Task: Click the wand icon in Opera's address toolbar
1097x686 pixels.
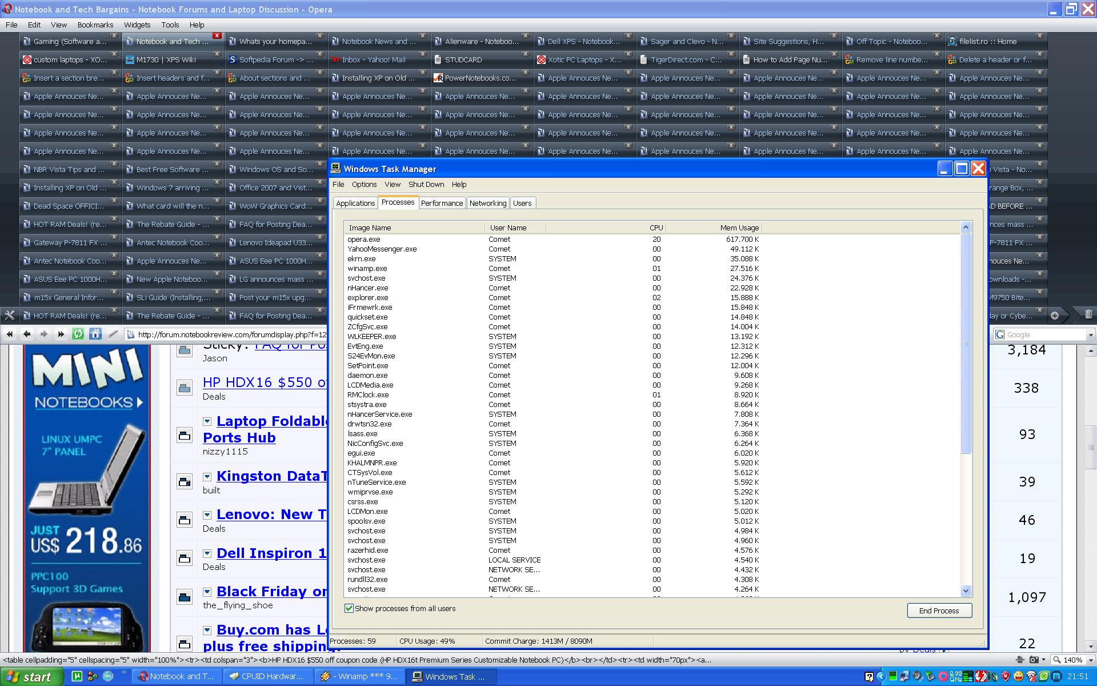Action: point(113,334)
